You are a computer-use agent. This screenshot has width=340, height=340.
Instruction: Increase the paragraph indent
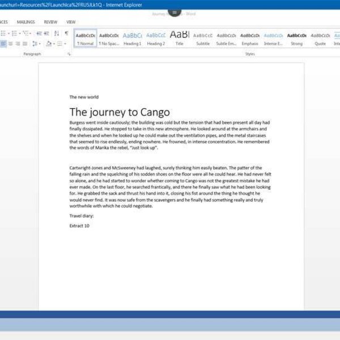pos(46,33)
